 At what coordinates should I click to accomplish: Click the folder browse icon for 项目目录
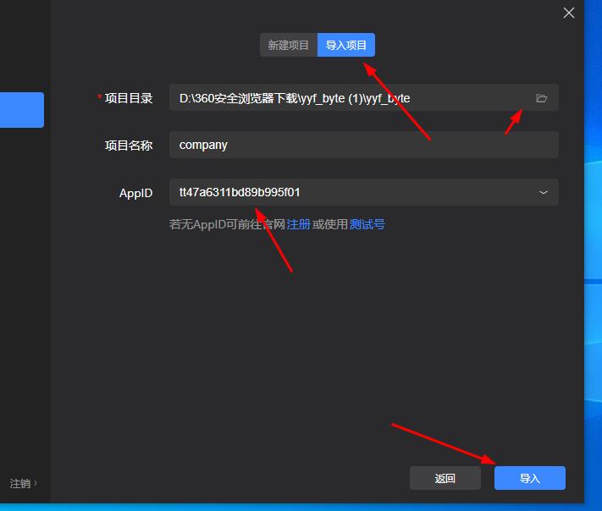click(542, 98)
